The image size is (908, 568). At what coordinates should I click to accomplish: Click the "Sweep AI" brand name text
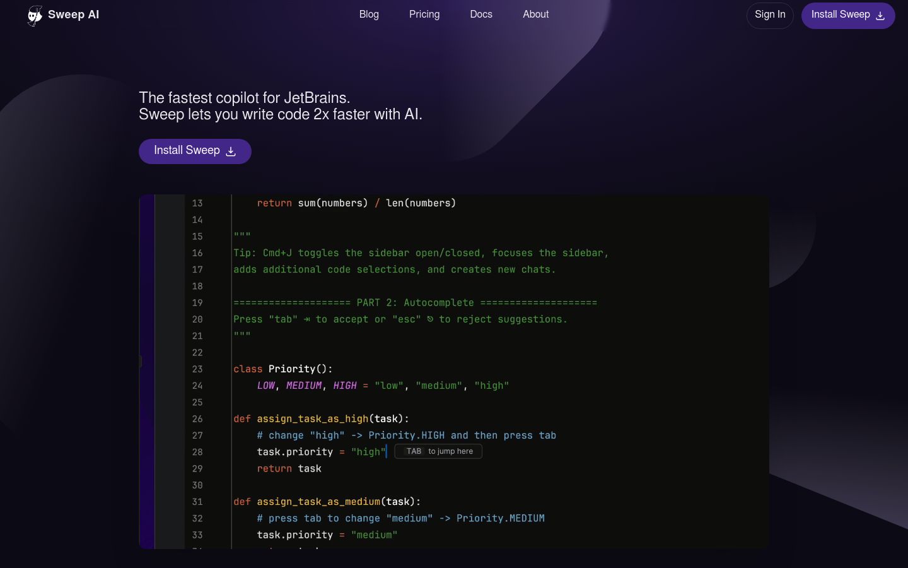point(73,15)
